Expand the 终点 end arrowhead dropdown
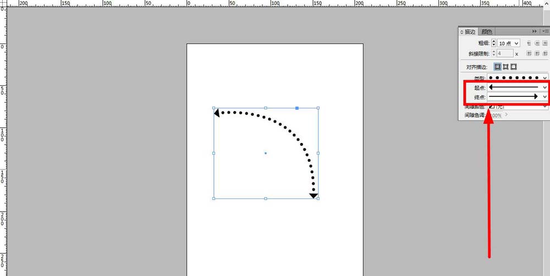 click(518, 96)
